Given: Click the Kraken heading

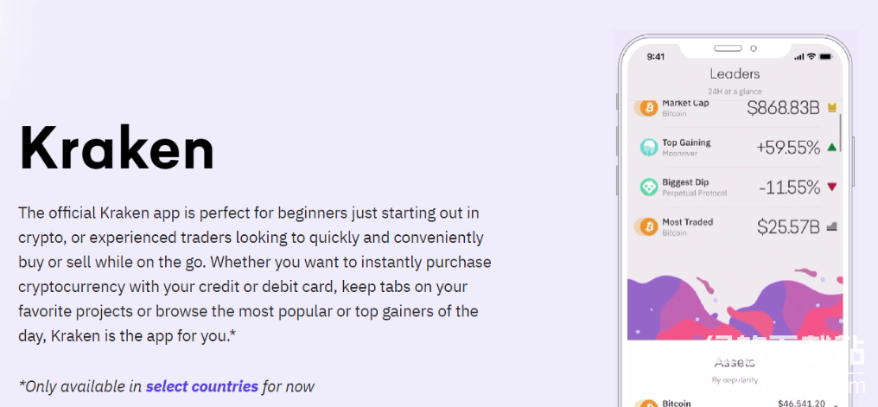Looking at the screenshot, I should [117, 149].
